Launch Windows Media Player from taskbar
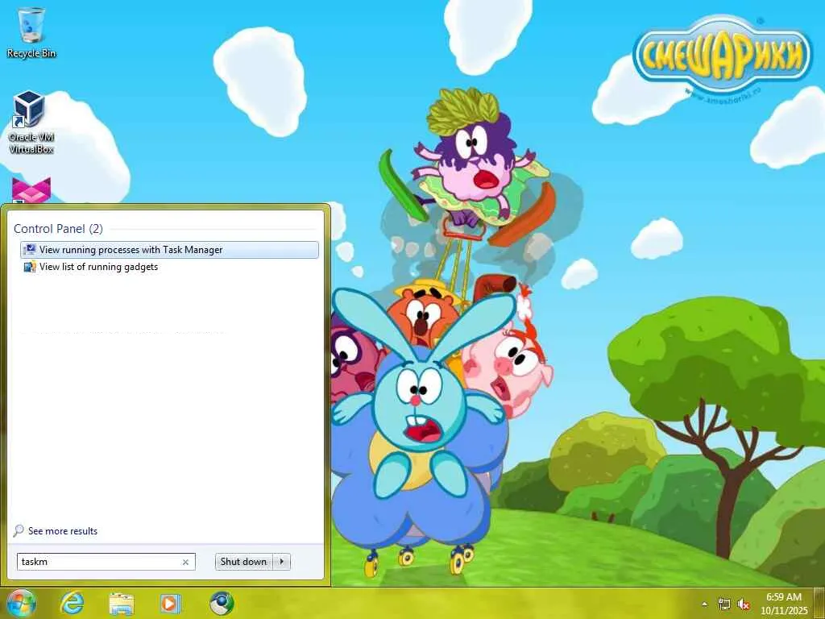 [x=170, y=604]
